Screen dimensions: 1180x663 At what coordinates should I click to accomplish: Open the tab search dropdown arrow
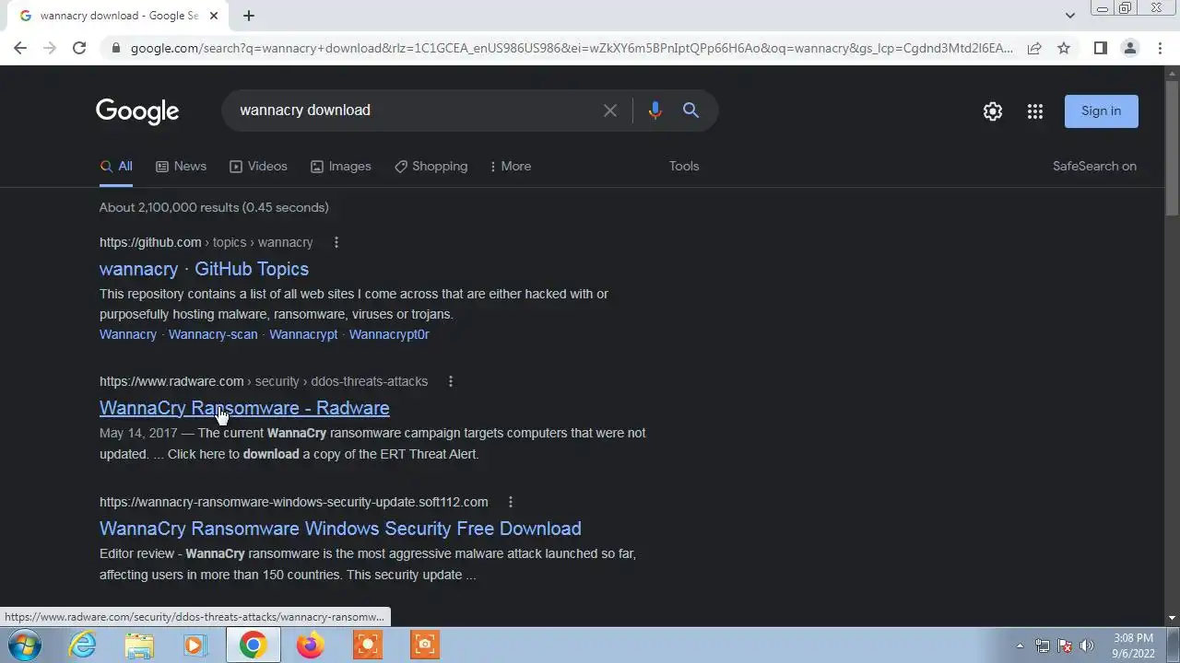(1069, 15)
